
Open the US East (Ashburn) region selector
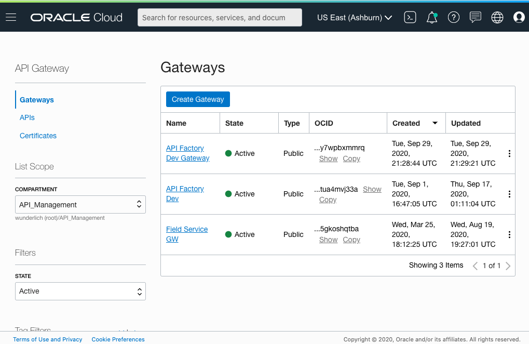coord(355,17)
